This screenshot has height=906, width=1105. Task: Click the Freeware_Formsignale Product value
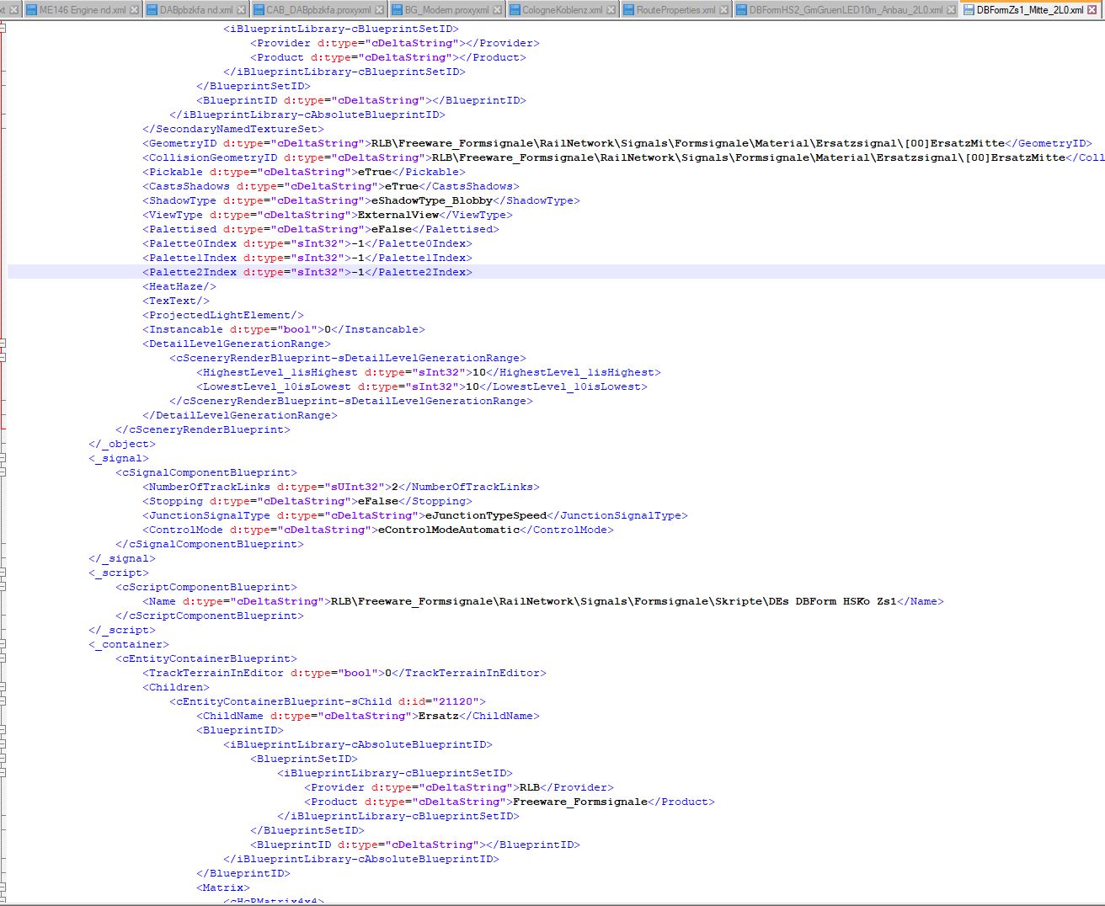coord(580,802)
